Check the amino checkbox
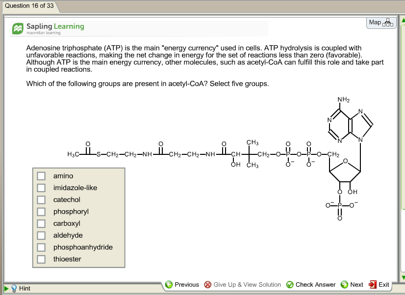This screenshot has height=295, width=405. pyautogui.click(x=41, y=176)
